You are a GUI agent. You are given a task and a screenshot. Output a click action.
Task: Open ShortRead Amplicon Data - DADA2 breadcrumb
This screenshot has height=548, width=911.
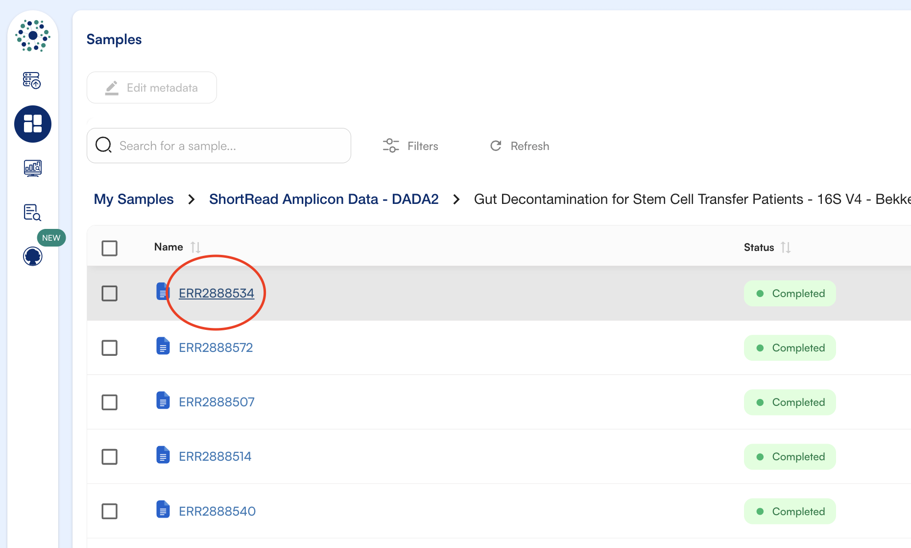[324, 199]
